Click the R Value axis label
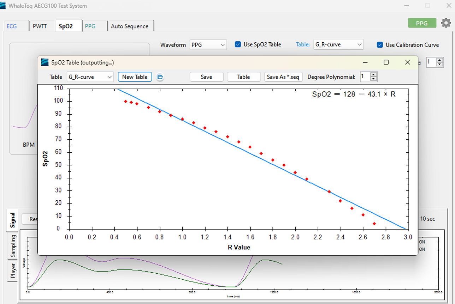The height and width of the screenshot is (304, 455). (239, 248)
